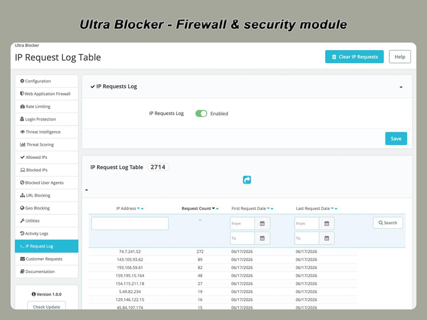Click the Utilities wrench icon
The height and width of the screenshot is (320, 427).
pyautogui.click(x=22, y=221)
